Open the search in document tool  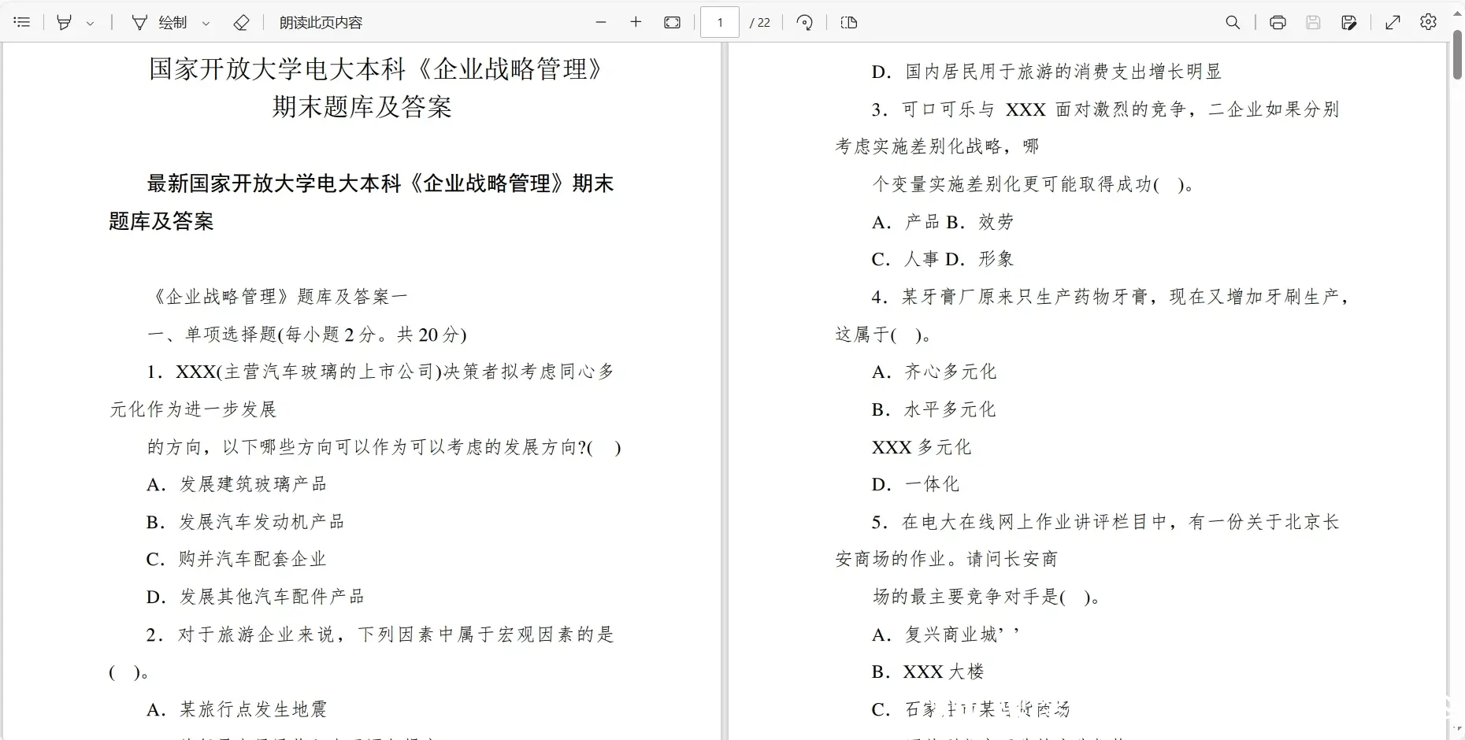tap(1233, 22)
